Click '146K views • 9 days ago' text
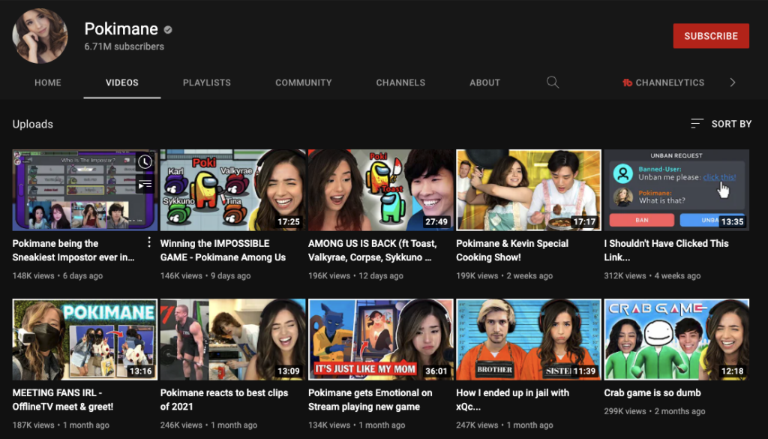The height and width of the screenshot is (439, 768). [205, 276]
